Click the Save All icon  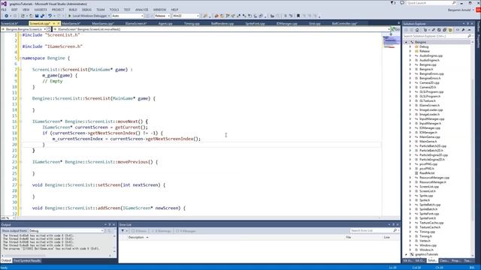pyautogui.click(x=42, y=16)
